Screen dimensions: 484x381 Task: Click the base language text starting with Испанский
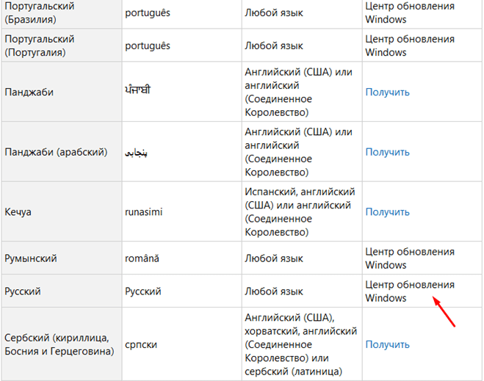(300, 211)
